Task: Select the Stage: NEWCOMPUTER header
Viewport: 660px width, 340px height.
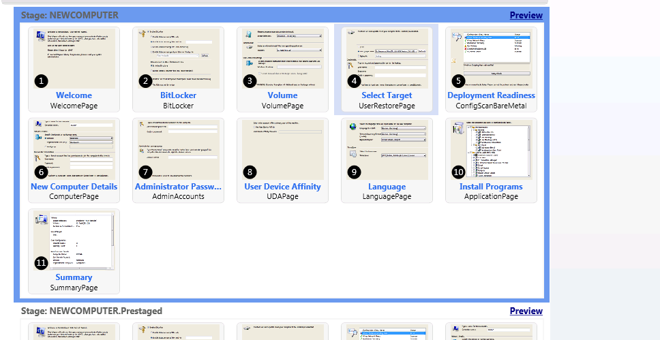Action: [70, 15]
